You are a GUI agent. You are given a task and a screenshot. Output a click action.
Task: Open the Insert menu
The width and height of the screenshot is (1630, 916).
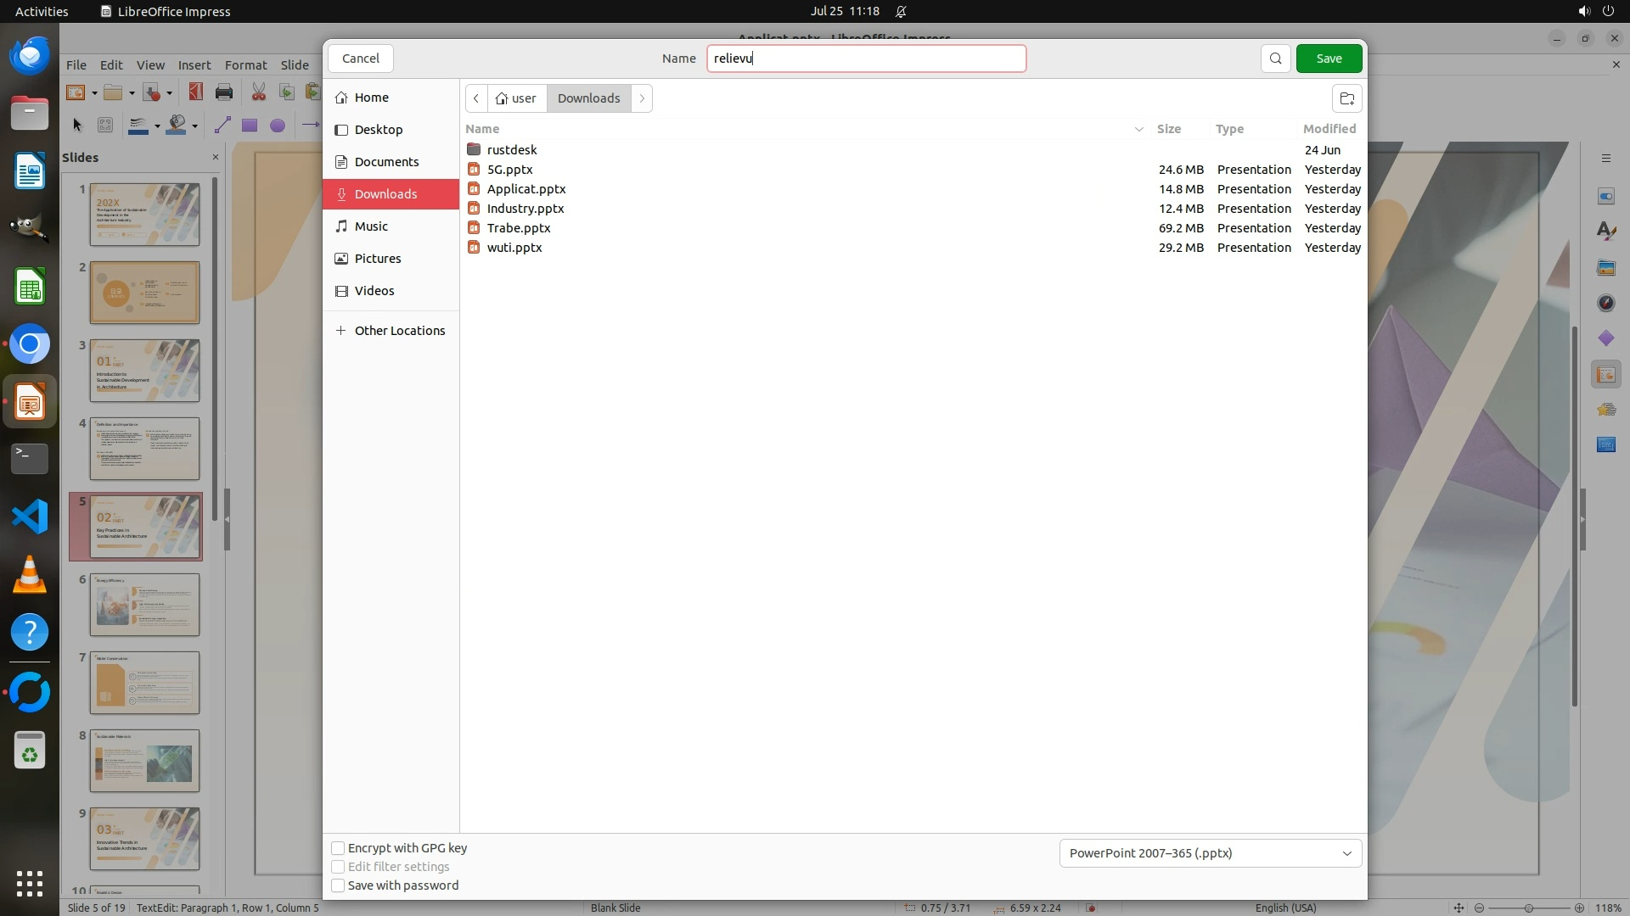[x=194, y=65]
